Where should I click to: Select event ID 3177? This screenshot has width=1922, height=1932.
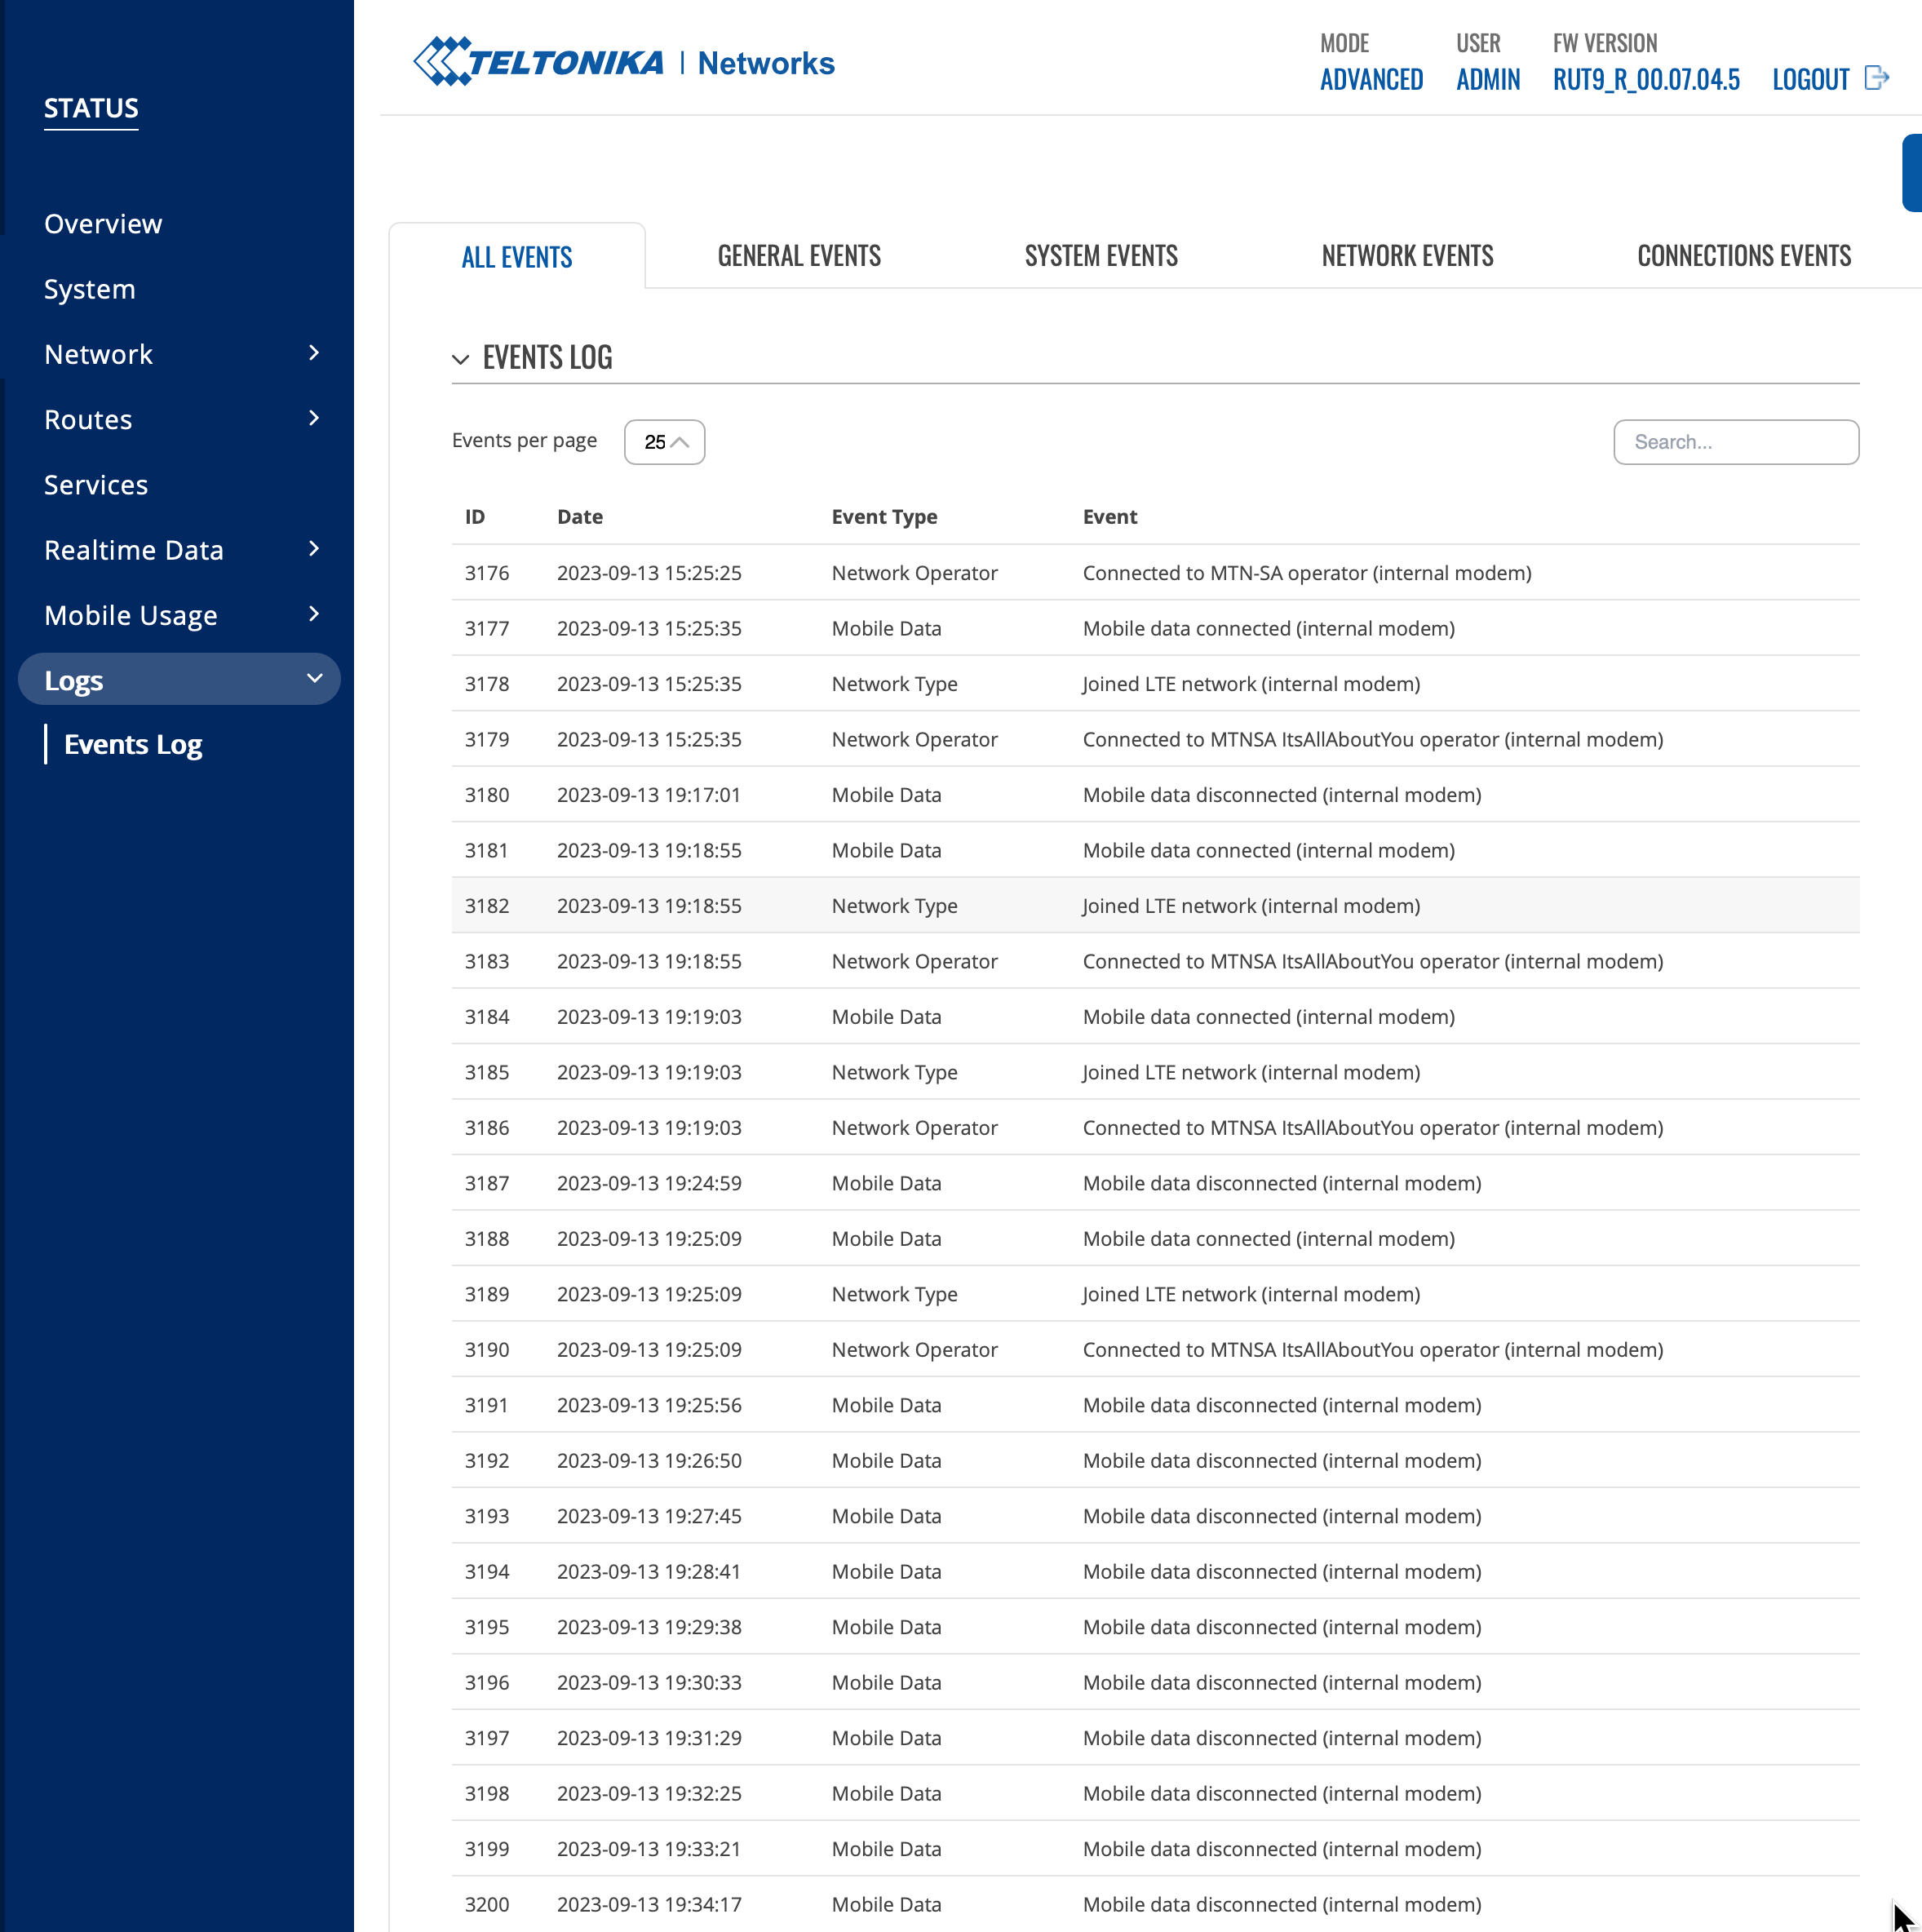pos(487,628)
